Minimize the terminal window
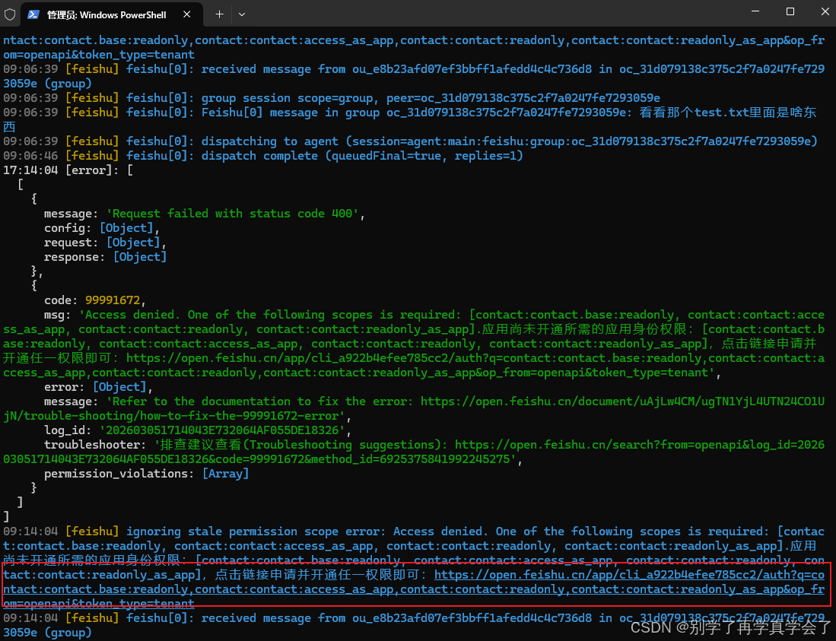 [755, 11]
